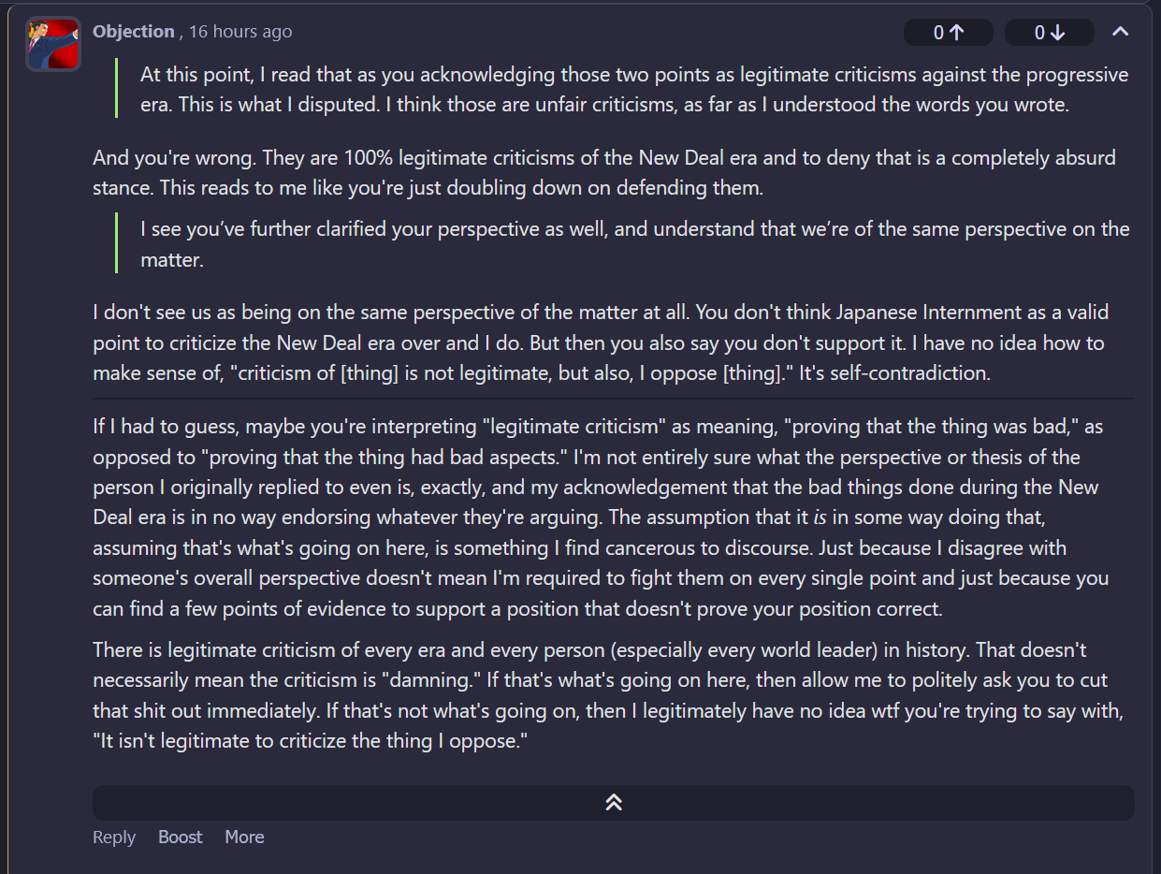
Task: Click the "16 hours ago" timestamp
Action: pos(240,32)
